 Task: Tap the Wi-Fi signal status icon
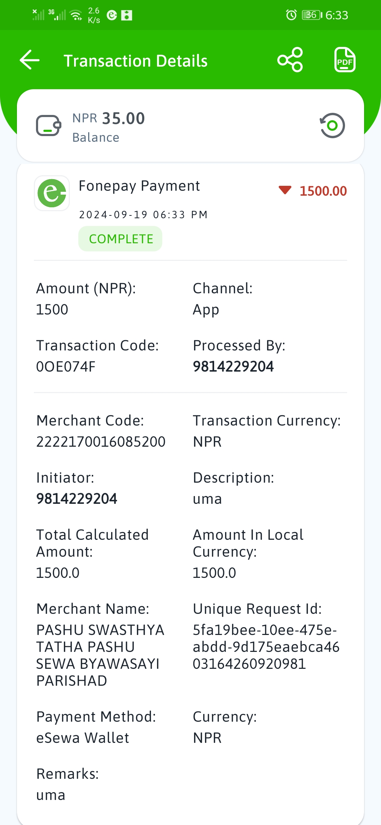[x=76, y=15]
